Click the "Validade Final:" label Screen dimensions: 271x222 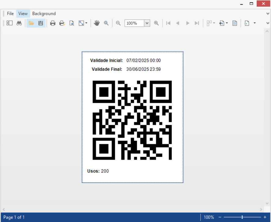tap(107, 69)
